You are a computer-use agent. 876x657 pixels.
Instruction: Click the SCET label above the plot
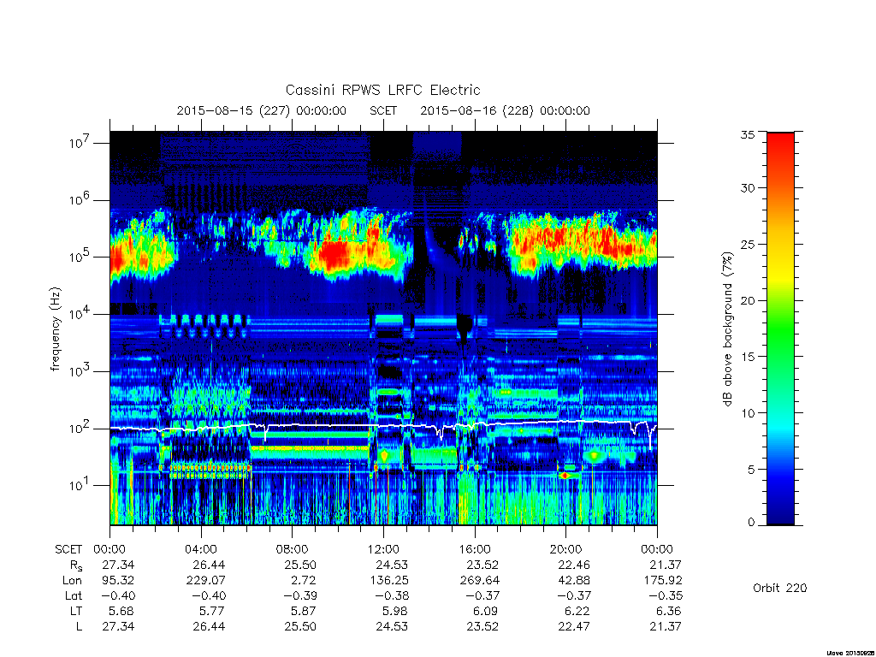[x=383, y=110]
